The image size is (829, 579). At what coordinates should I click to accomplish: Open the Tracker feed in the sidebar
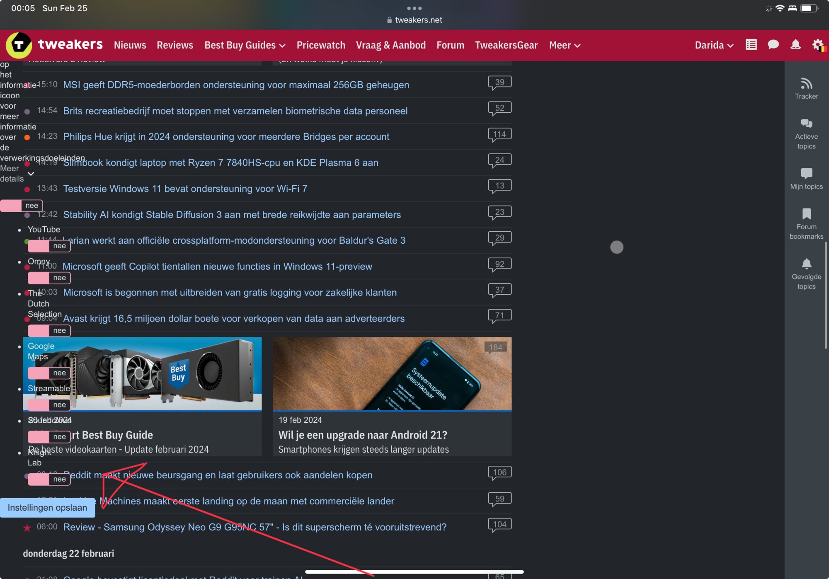pos(806,88)
